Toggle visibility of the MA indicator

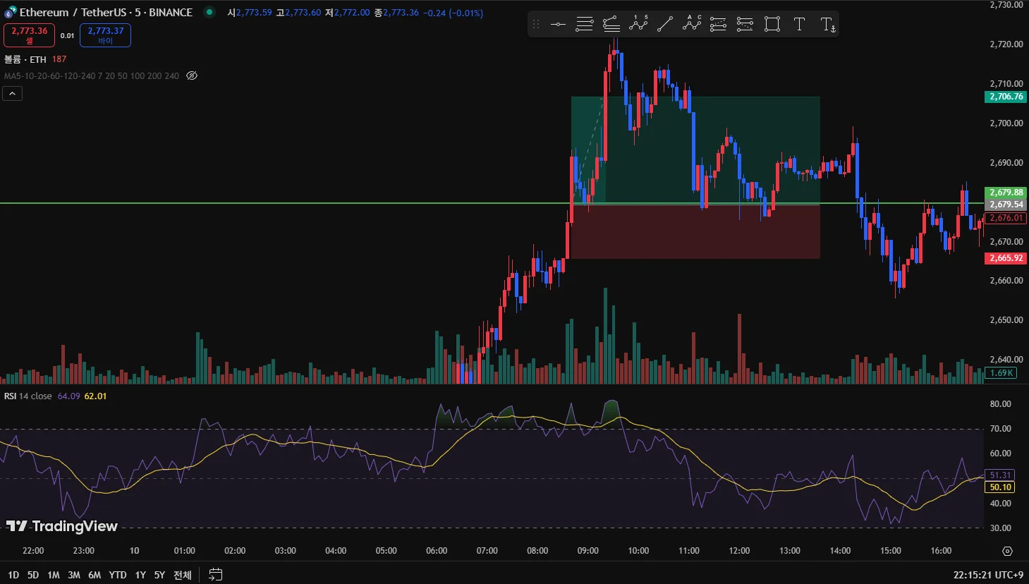[x=192, y=75]
